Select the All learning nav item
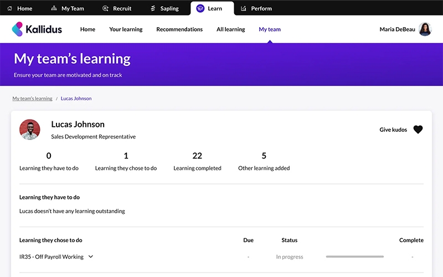This screenshot has height=277, width=443. [230, 29]
